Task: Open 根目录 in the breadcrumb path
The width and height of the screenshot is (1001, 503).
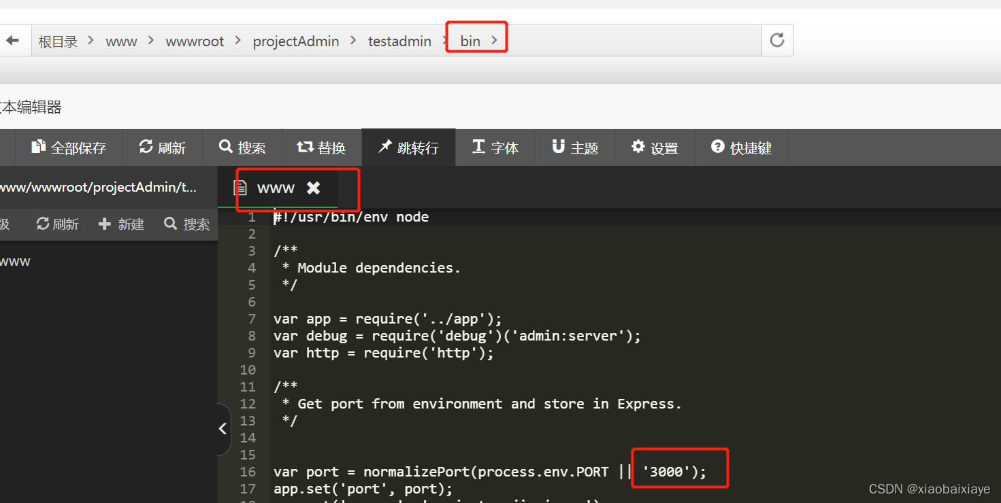Action: 58,41
